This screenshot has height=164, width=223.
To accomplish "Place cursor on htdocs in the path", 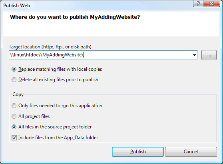I will click(33, 55).
